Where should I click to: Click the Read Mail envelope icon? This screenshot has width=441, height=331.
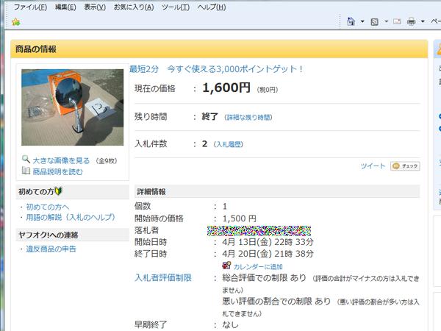[397, 21]
